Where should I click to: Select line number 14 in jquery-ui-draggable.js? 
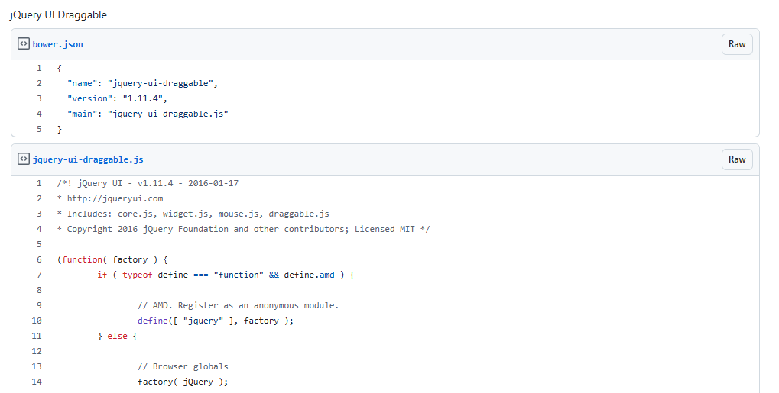(37, 382)
